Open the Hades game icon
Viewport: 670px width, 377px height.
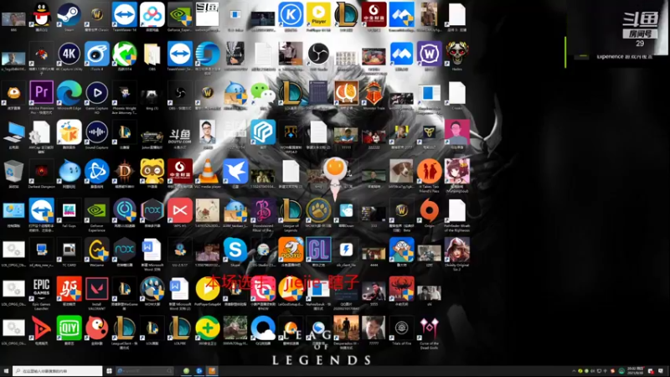[x=456, y=54]
